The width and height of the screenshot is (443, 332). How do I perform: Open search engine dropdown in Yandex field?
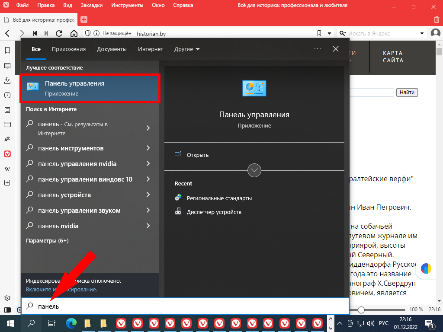pos(422,33)
